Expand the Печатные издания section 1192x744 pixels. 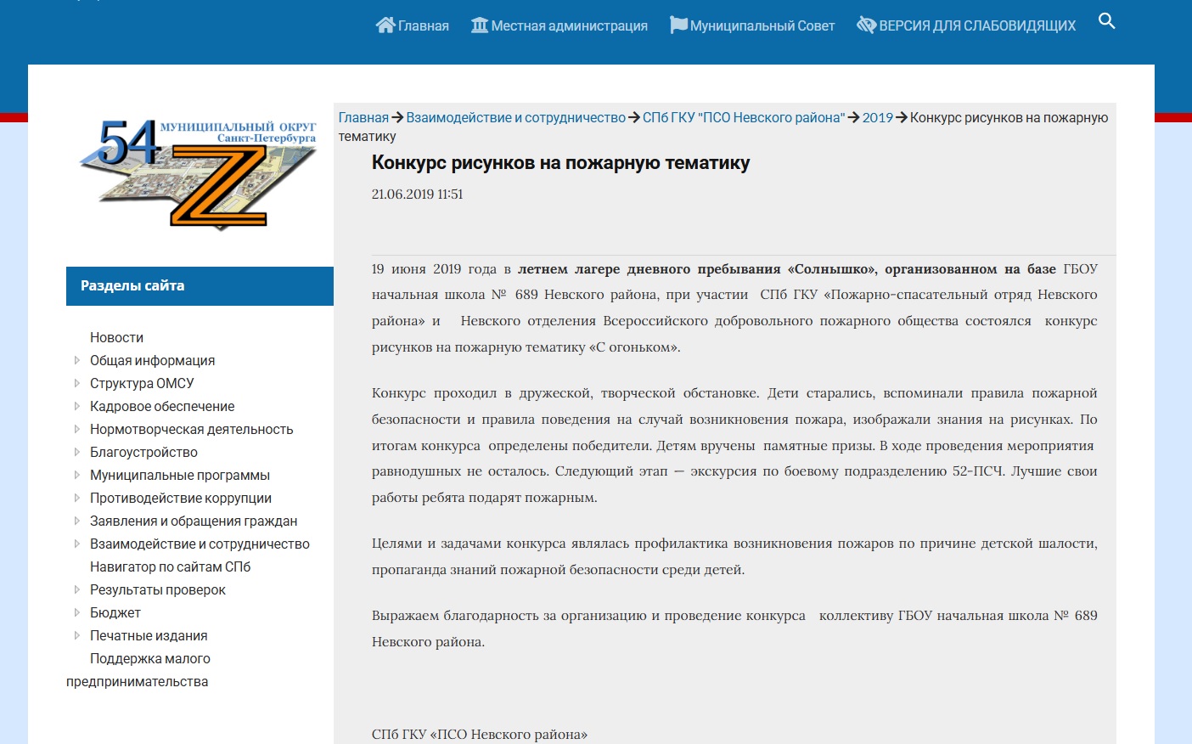[x=79, y=635]
